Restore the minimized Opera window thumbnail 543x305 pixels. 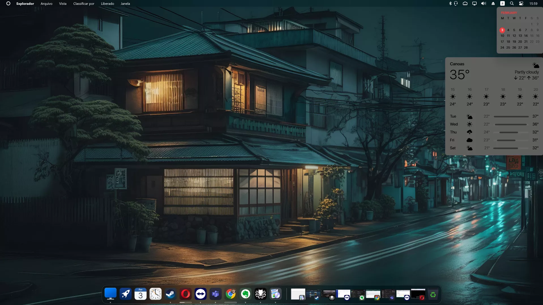tap(418, 294)
